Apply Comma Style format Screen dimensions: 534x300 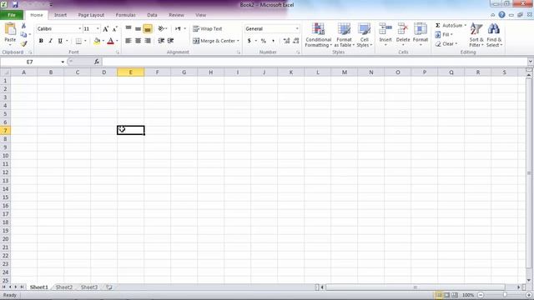pos(273,41)
